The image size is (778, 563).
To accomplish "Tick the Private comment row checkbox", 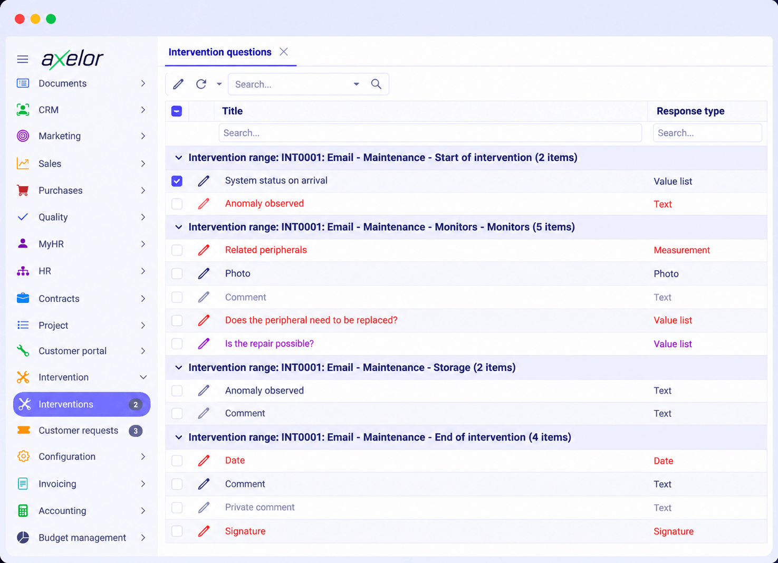I will tap(177, 508).
